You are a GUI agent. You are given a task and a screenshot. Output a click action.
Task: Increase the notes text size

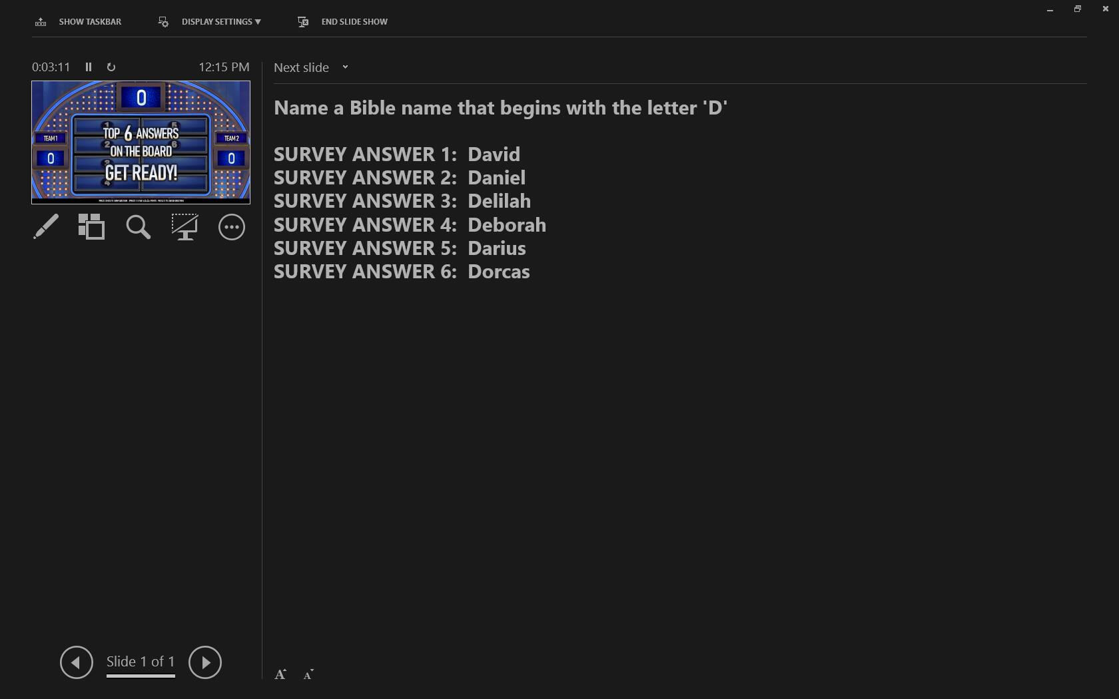(x=280, y=674)
